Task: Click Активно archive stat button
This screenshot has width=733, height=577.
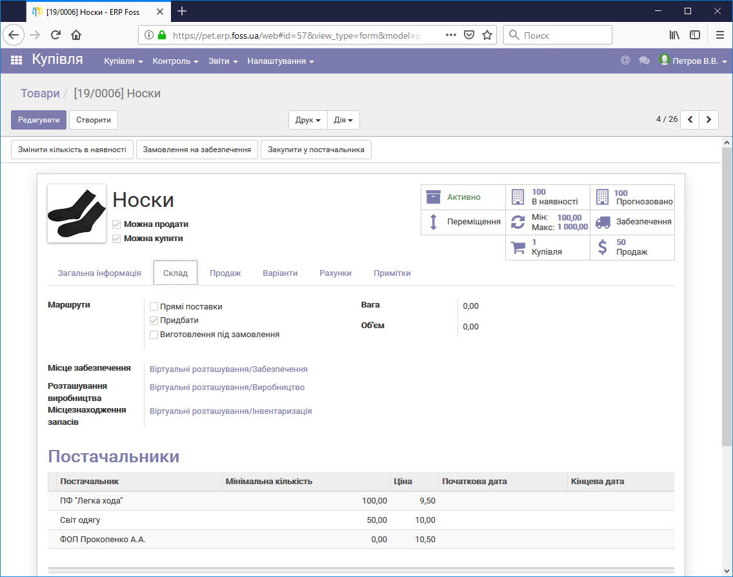Action: click(463, 197)
